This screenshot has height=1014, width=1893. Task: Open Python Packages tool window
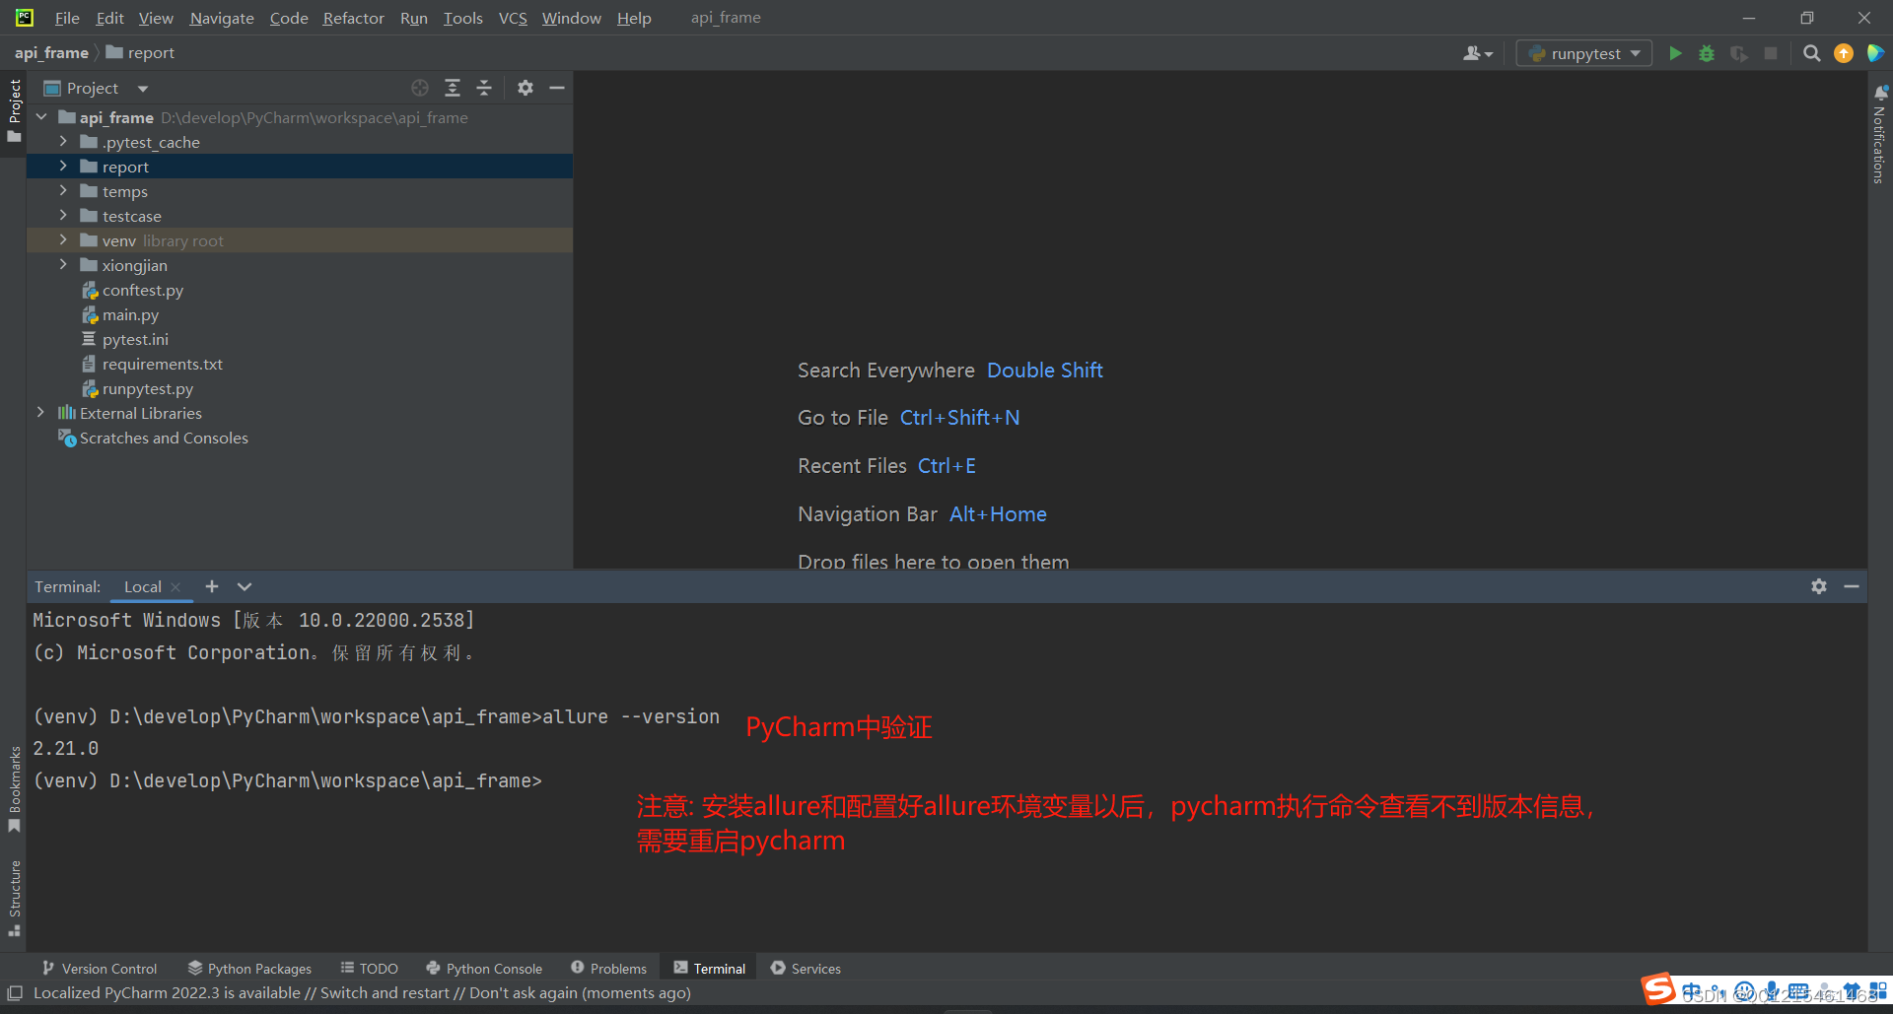pyautogui.click(x=249, y=969)
